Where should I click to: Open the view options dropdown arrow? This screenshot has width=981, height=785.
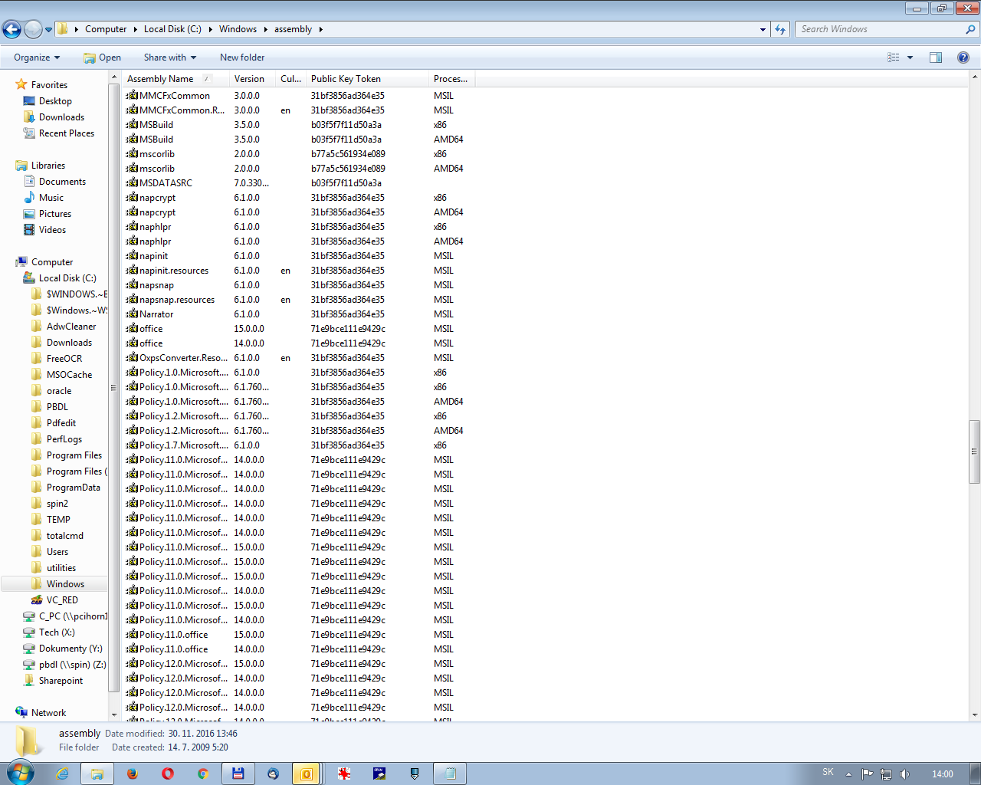pos(910,57)
